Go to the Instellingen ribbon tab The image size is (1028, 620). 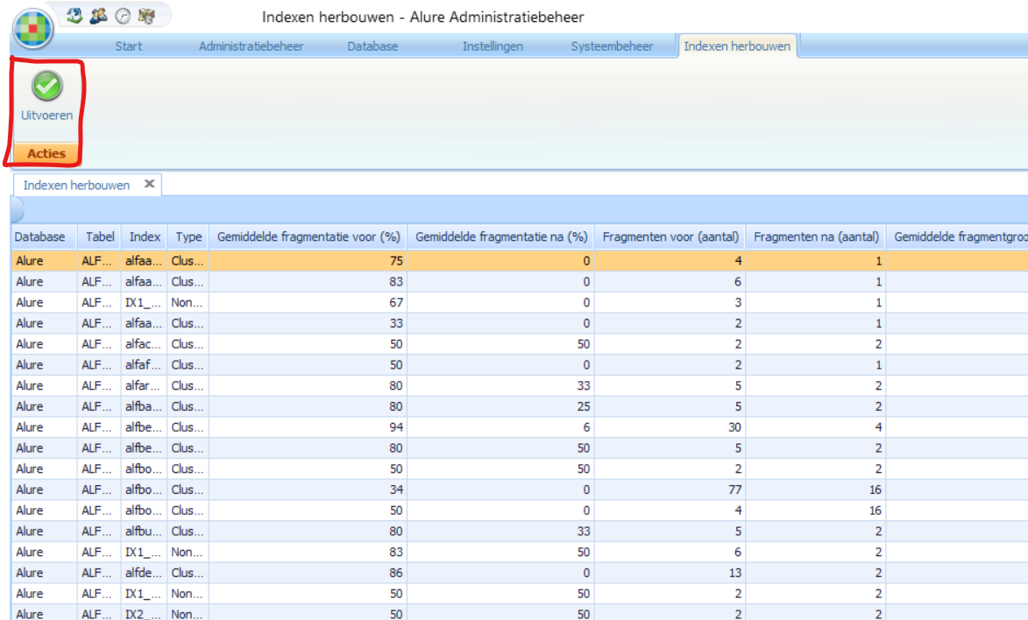pos(493,46)
